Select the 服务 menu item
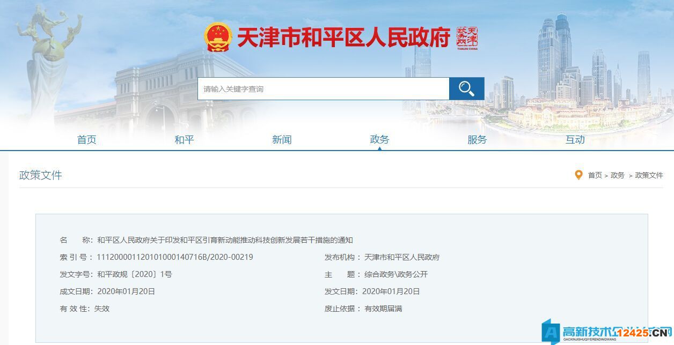 477,139
